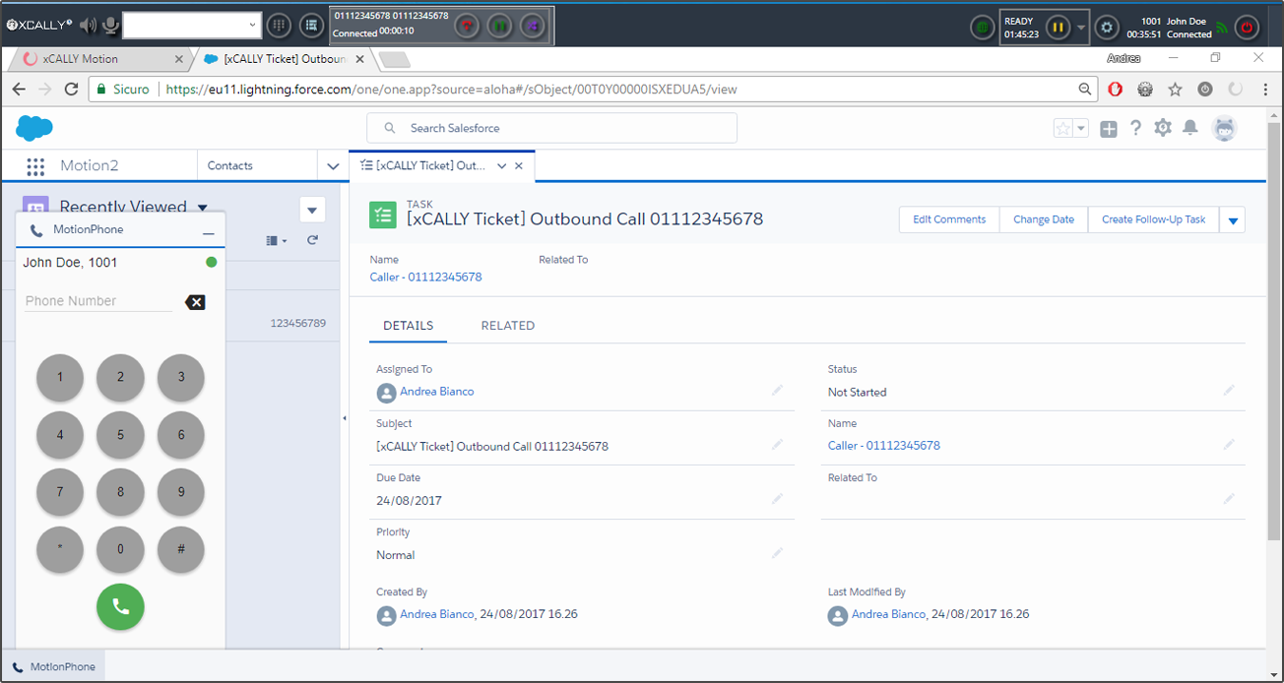The height and width of the screenshot is (683, 1284).
Task: Click the Search Salesforce field
Action: pyautogui.click(x=551, y=128)
